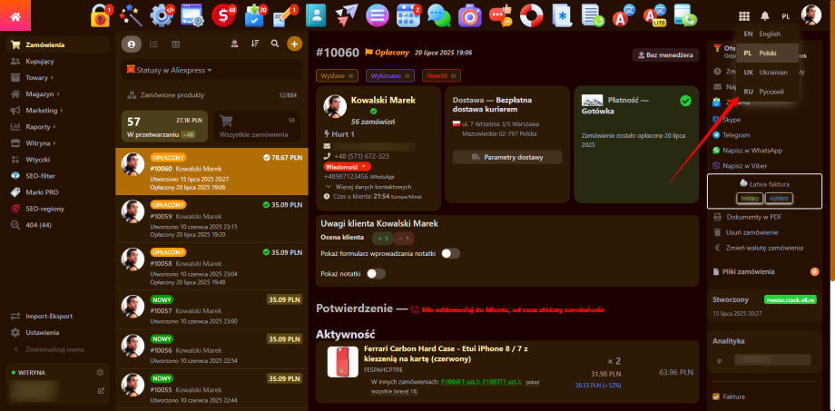The width and height of the screenshot is (835, 411).
Task: Open notifications bell
Action: (765, 16)
